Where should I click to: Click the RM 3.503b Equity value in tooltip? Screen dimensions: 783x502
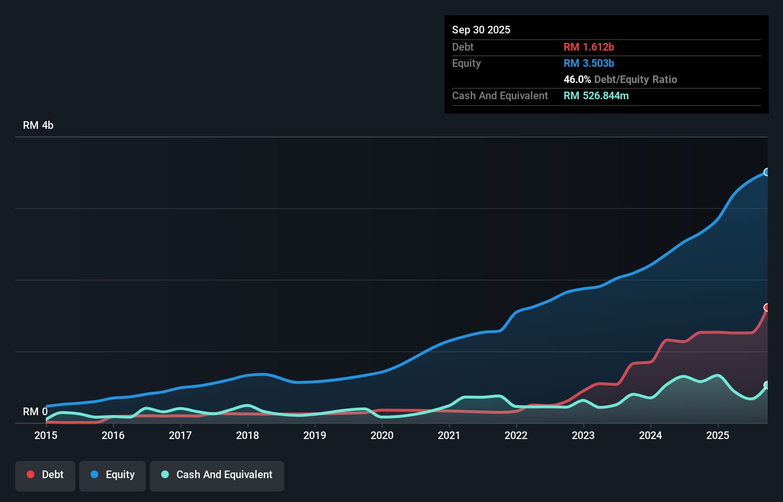(588, 63)
